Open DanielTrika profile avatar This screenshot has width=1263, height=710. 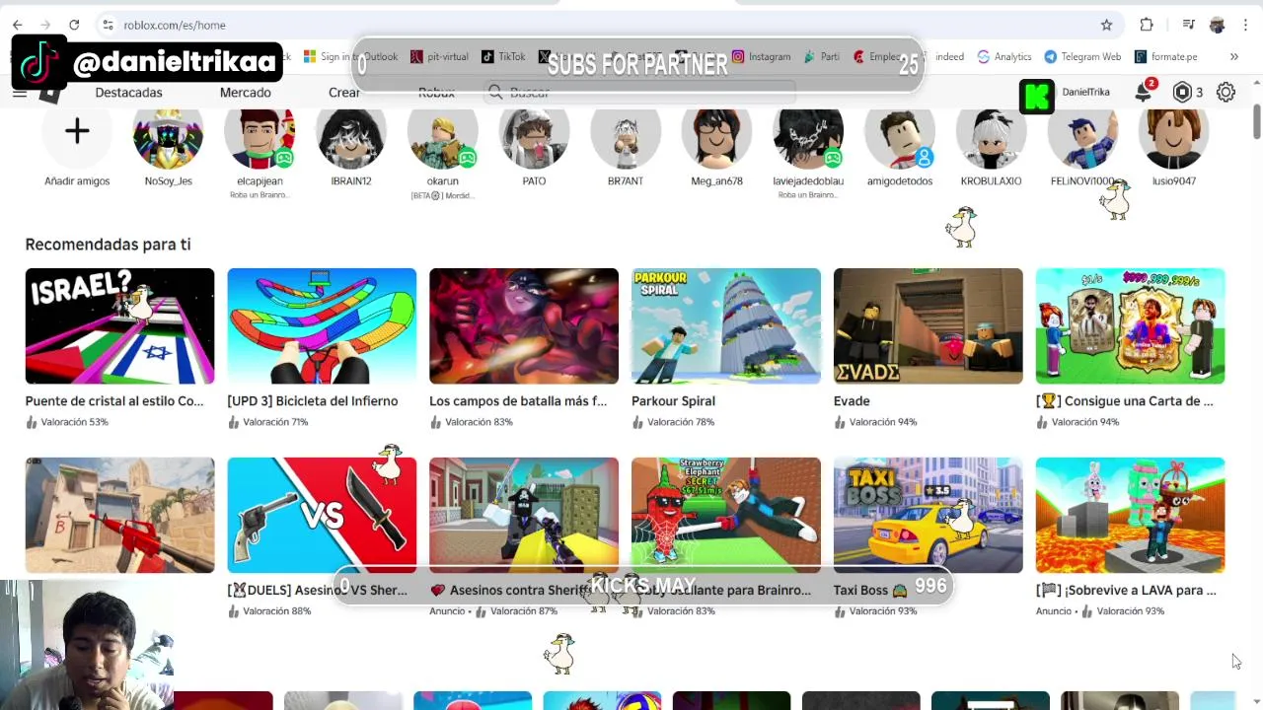point(1037,96)
